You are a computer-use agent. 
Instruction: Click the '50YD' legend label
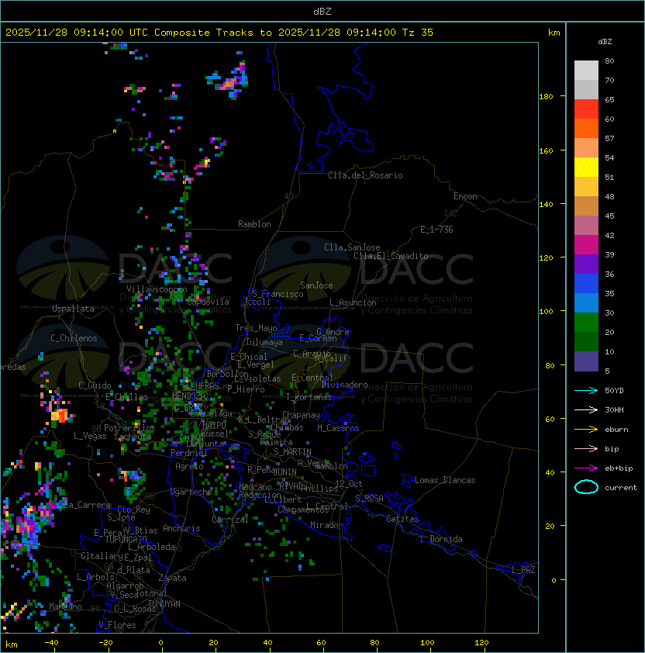point(614,390)
